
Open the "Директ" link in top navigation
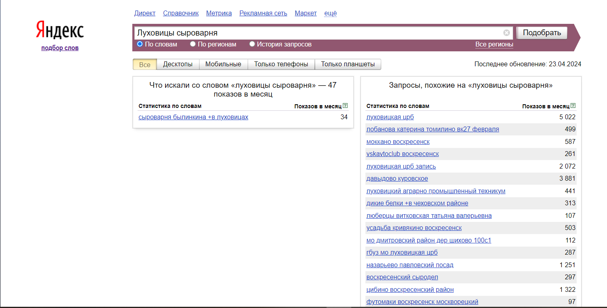click(x=144, y=13)
